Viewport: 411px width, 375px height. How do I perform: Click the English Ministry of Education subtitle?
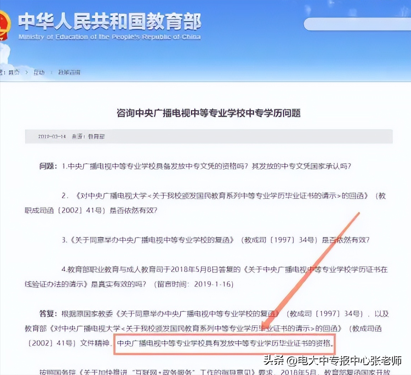[110, 37]
